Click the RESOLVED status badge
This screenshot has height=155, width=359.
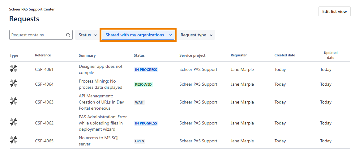click(143, 84)
